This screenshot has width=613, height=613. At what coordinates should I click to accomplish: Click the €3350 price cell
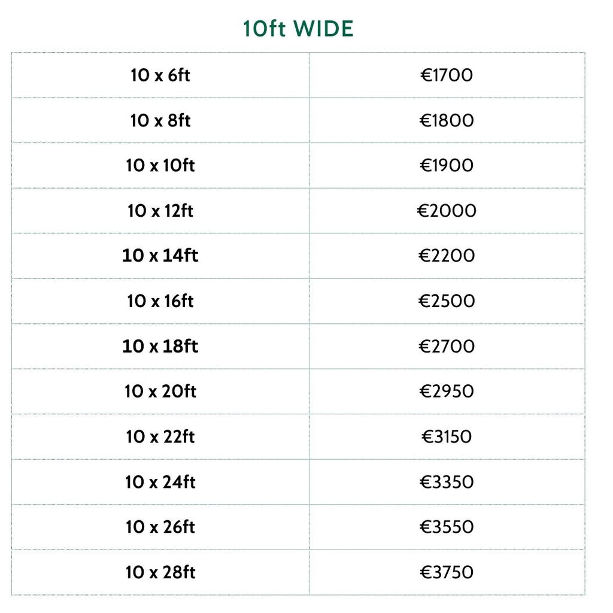pos(447,482)
